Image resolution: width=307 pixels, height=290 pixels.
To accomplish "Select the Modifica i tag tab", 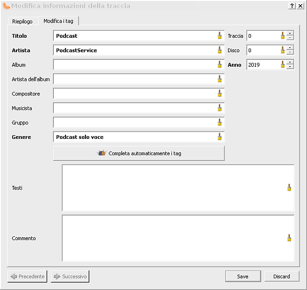I will tap(59, 21).
